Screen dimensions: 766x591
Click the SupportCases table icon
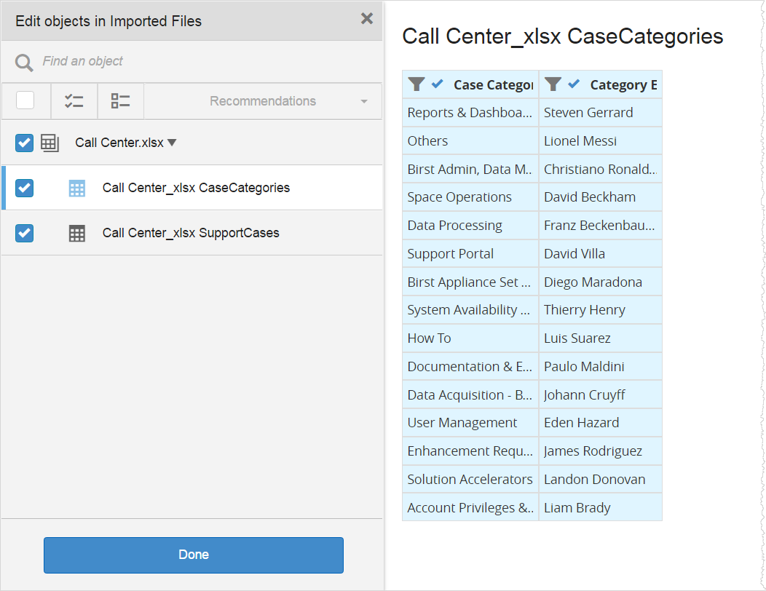tap(76, 234)
